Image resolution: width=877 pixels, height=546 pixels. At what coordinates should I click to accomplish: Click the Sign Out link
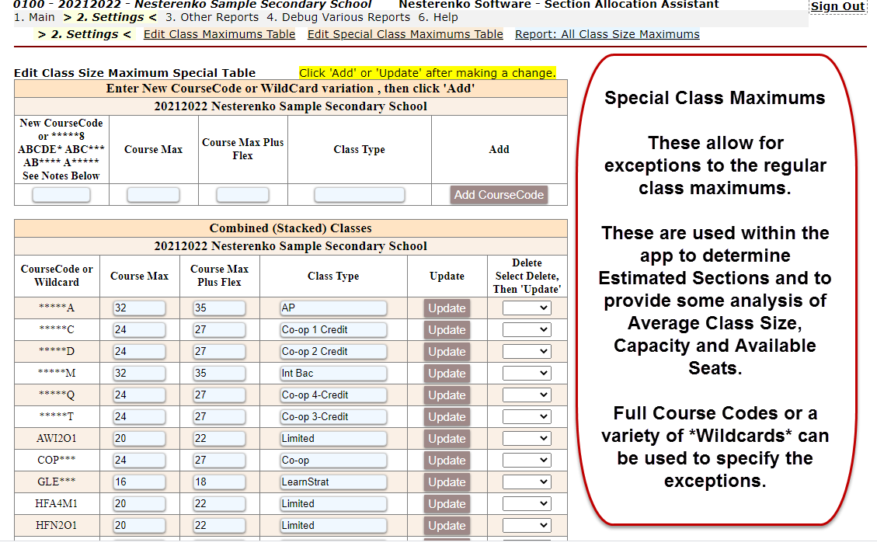[837, 7]
